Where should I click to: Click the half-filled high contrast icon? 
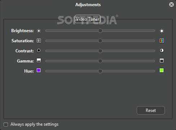(x=162, y=51)
